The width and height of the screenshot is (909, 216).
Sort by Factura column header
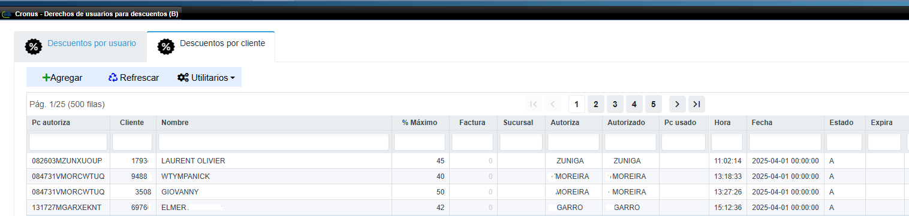click(x=472, y=123)
